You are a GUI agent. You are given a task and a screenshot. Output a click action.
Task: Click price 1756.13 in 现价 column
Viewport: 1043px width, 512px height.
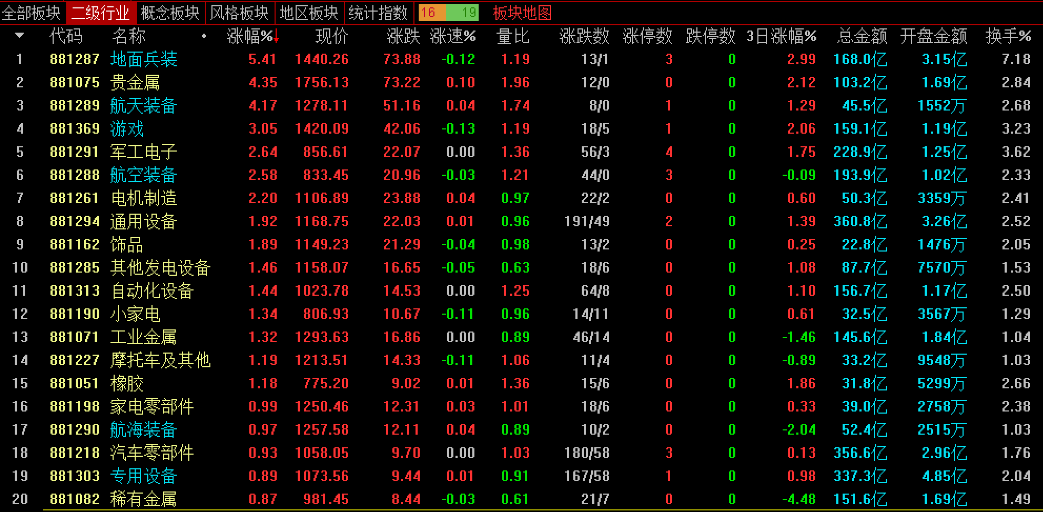pos(322,82)
